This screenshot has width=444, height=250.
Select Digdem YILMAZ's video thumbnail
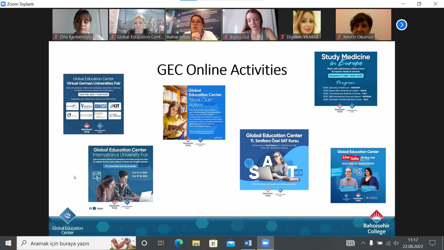point(307,24)
